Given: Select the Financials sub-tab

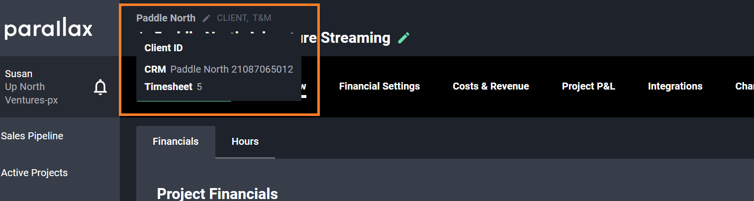Looking at the screenshot, I should click(176, 141).
